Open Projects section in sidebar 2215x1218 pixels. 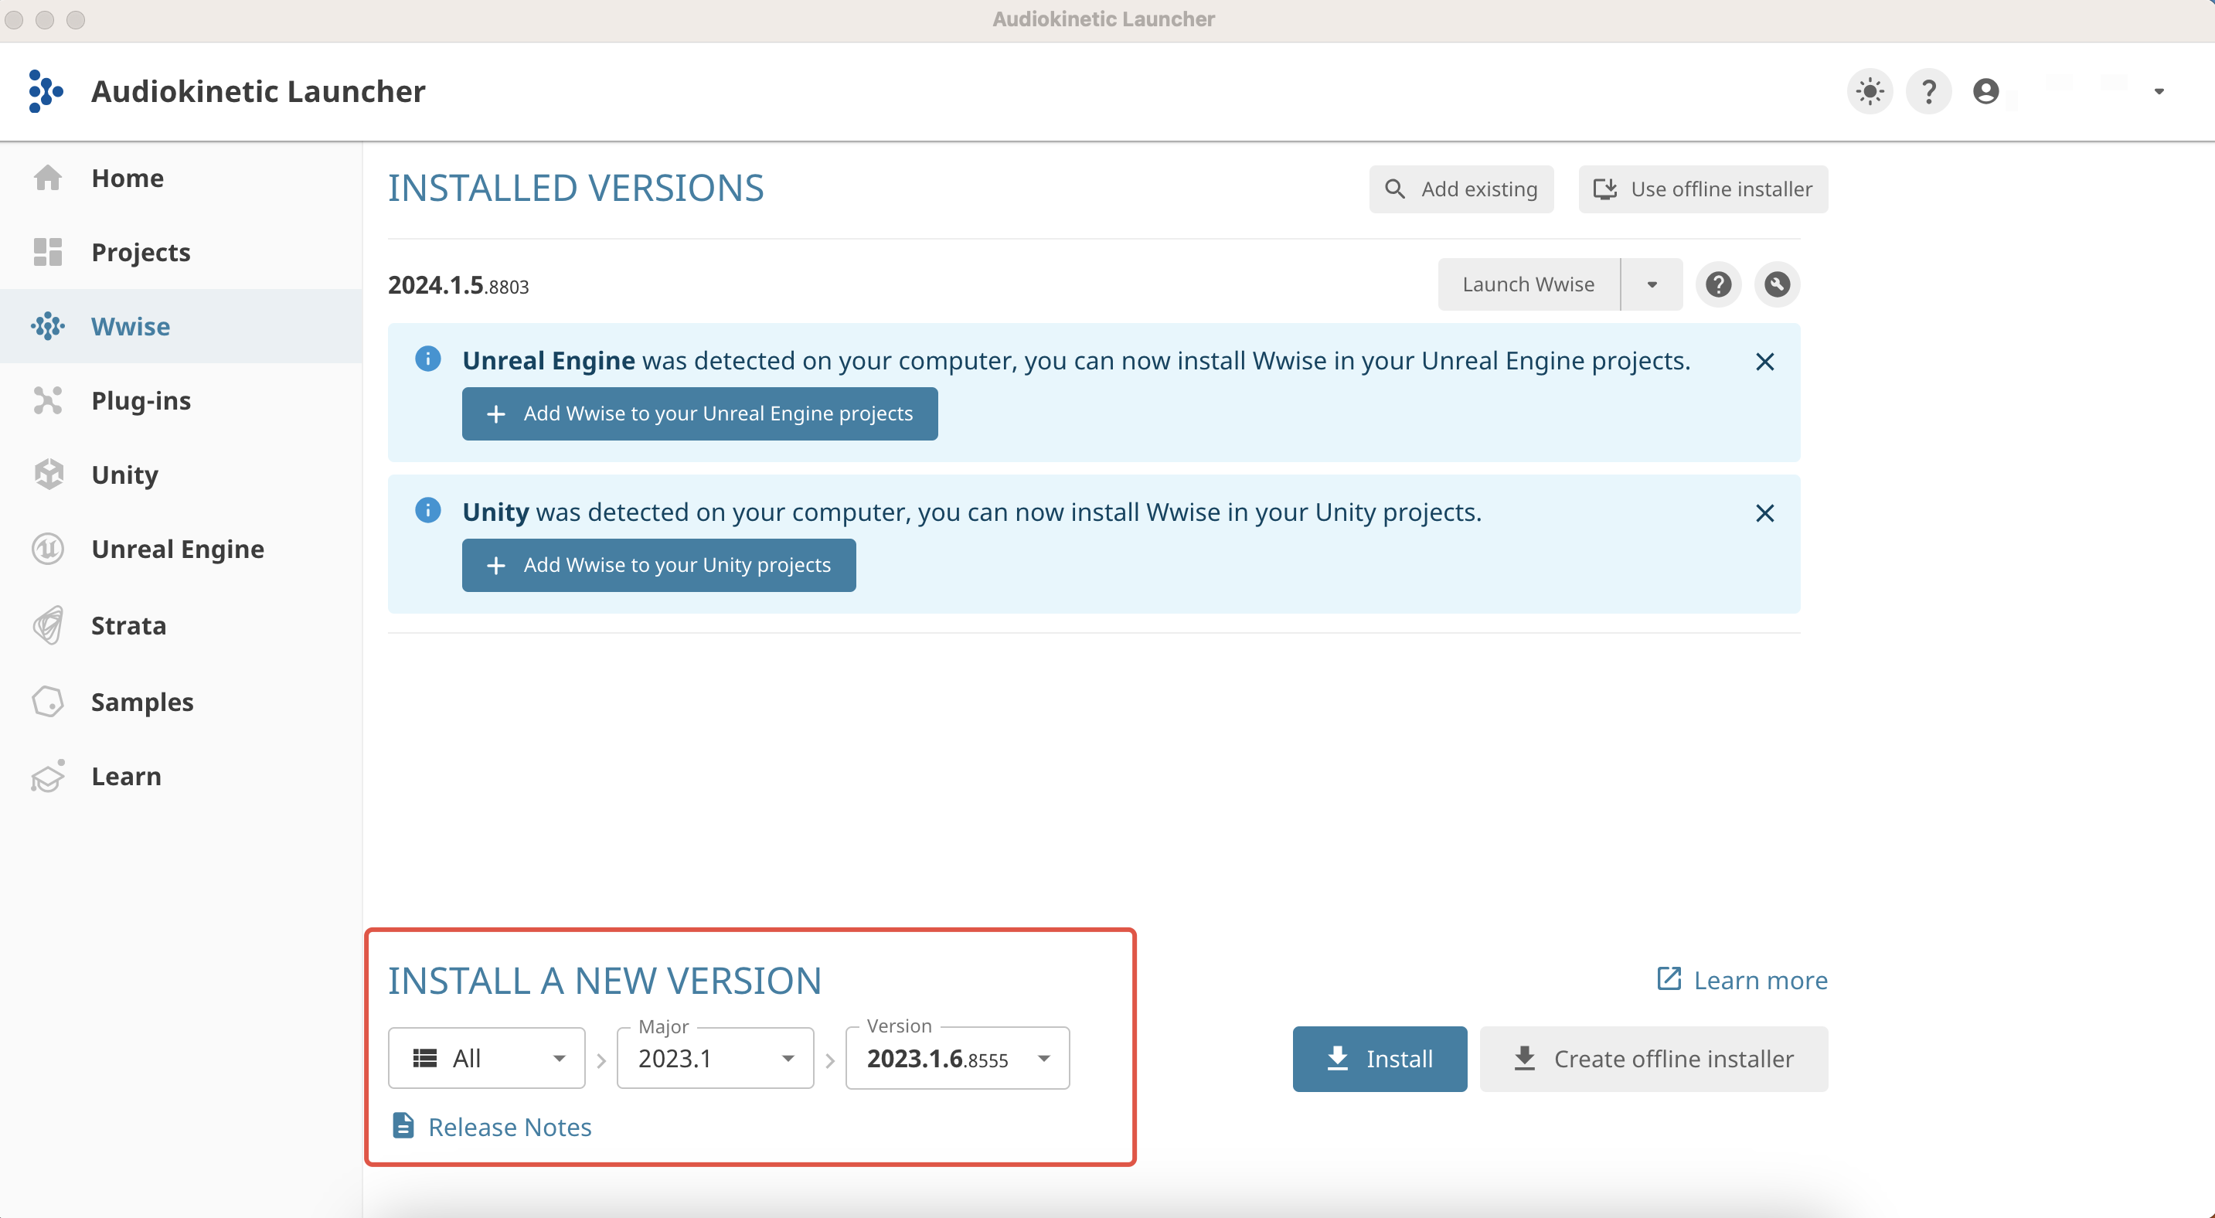click(x=181, y=252)
